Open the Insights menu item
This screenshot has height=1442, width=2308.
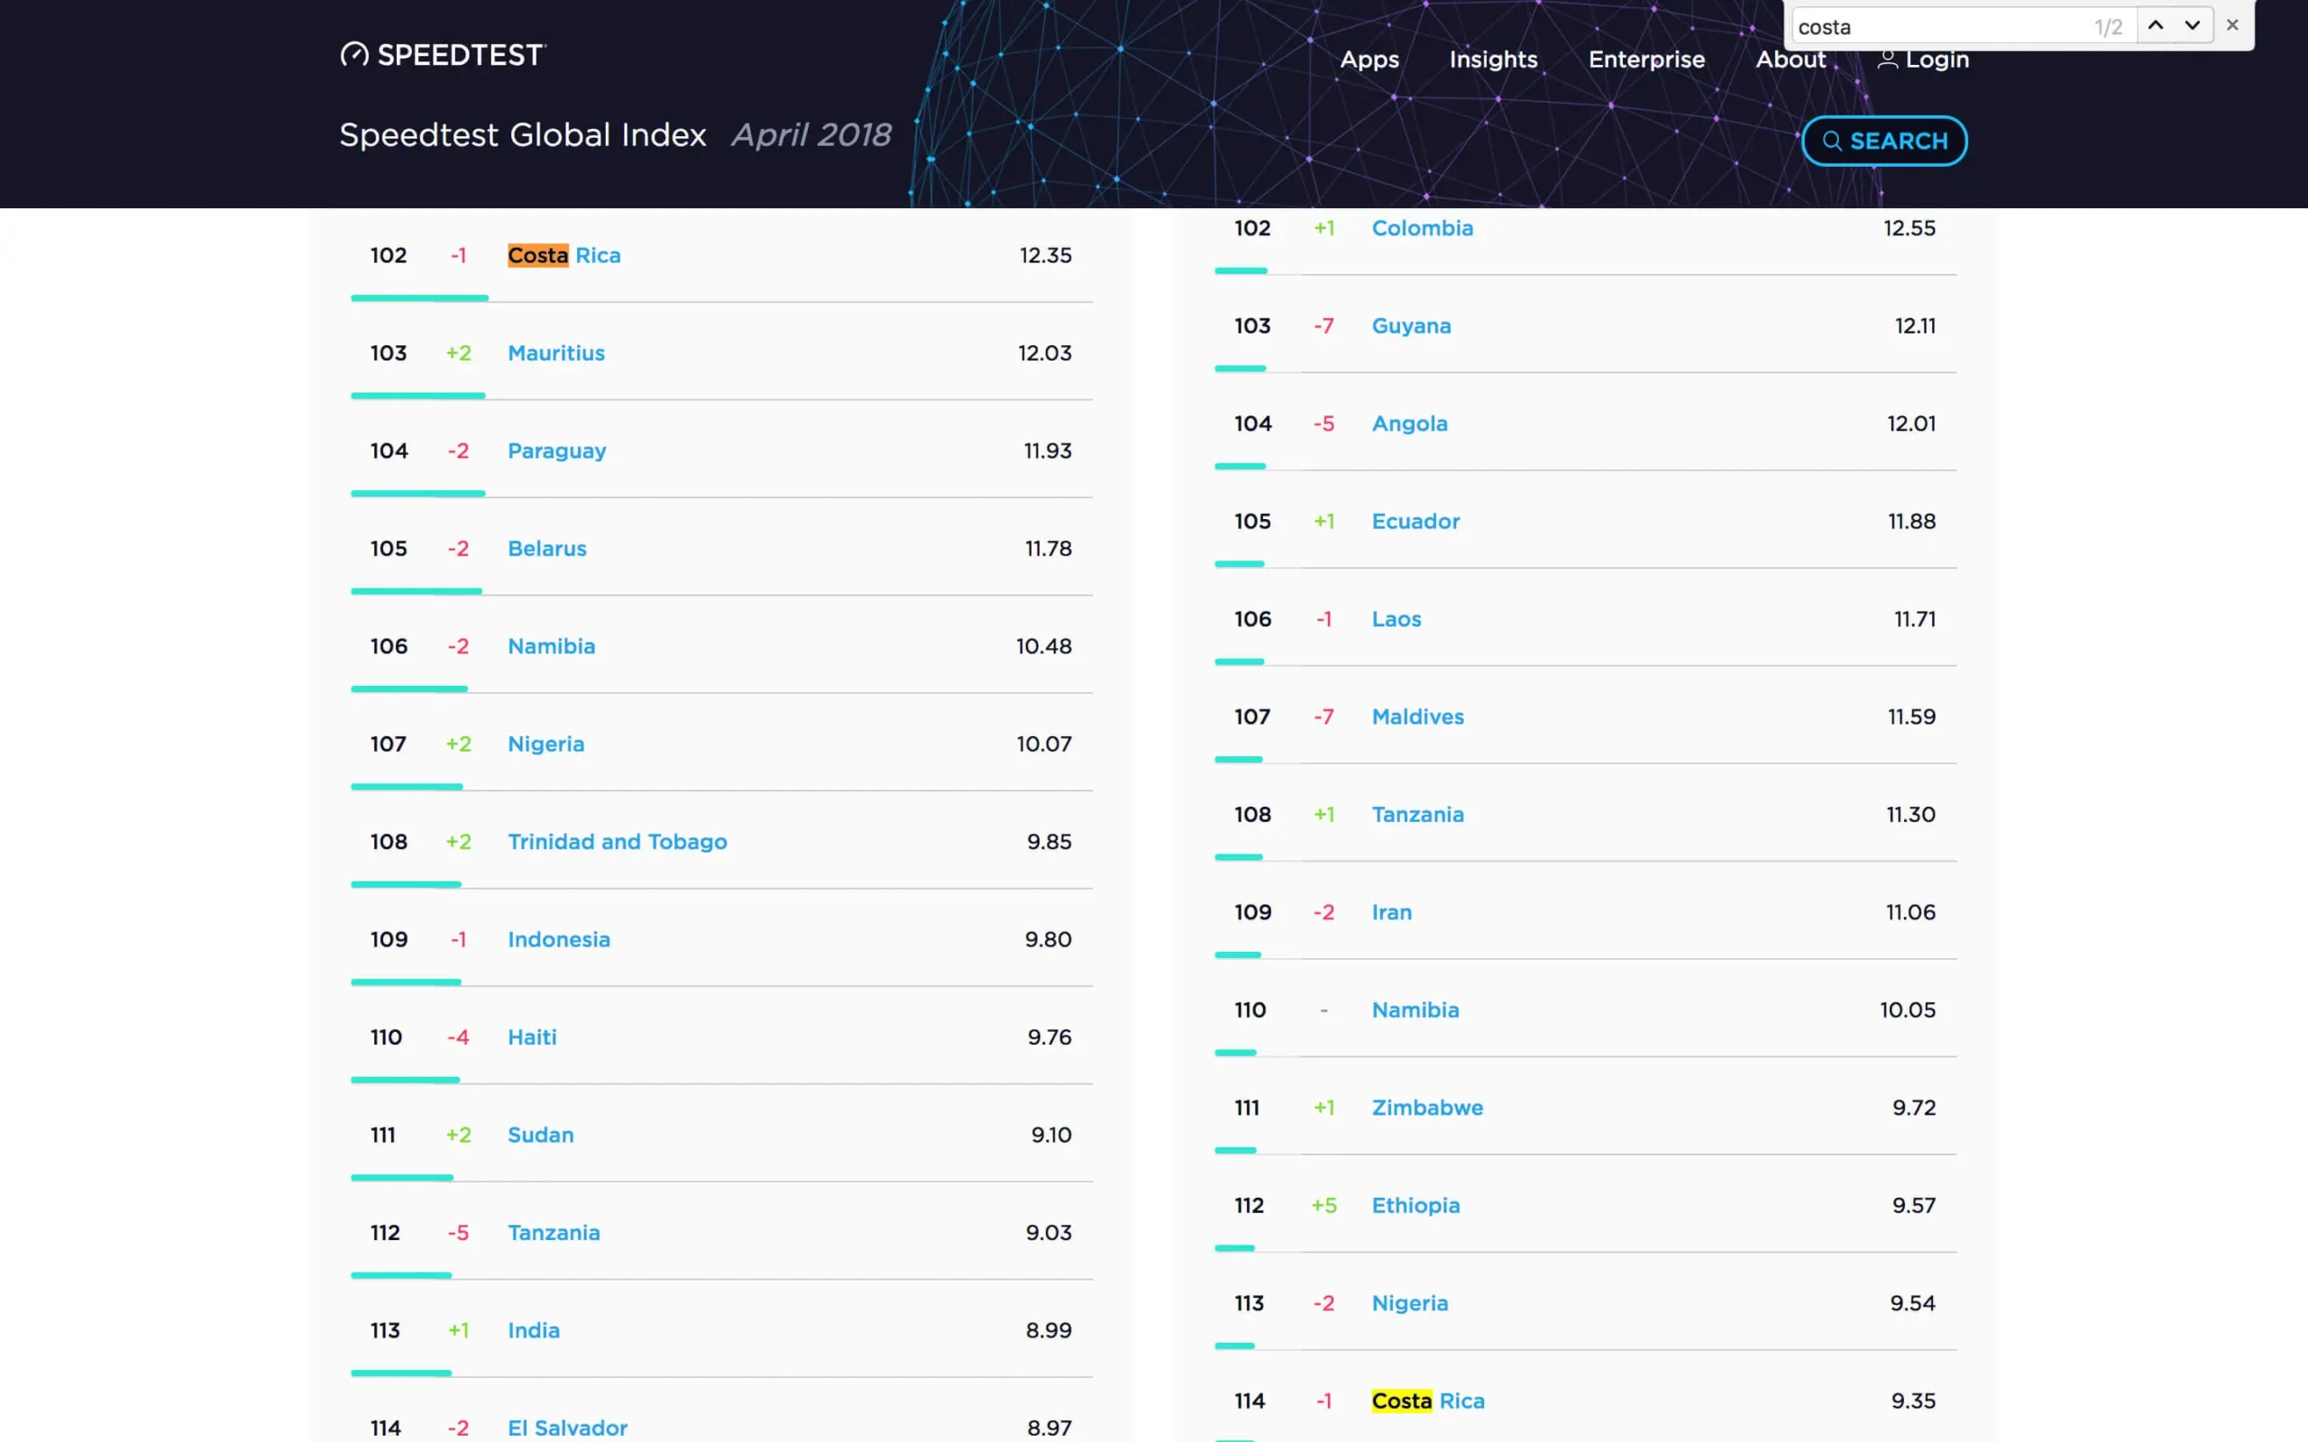point(1492,59)
